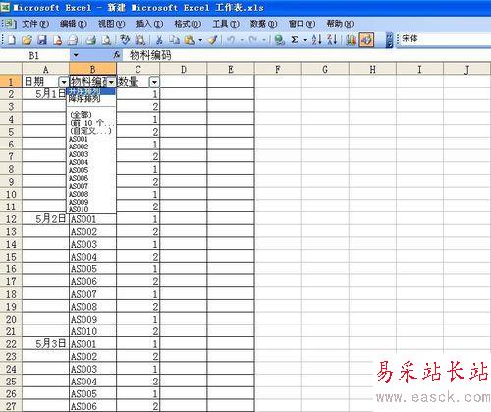
Task: Click the formula bar showing 物料编码
Action: tap(306, 55)
